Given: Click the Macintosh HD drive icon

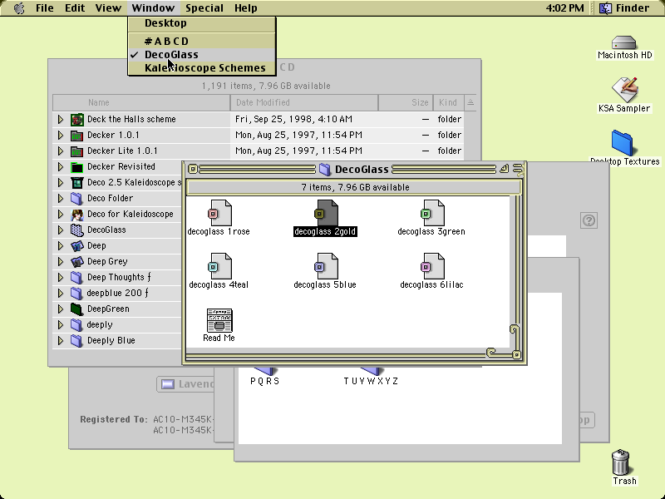Looking at the screenshot, I should click(x=624, y=42).
